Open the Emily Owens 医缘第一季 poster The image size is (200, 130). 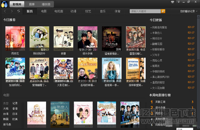click(112, 70)
